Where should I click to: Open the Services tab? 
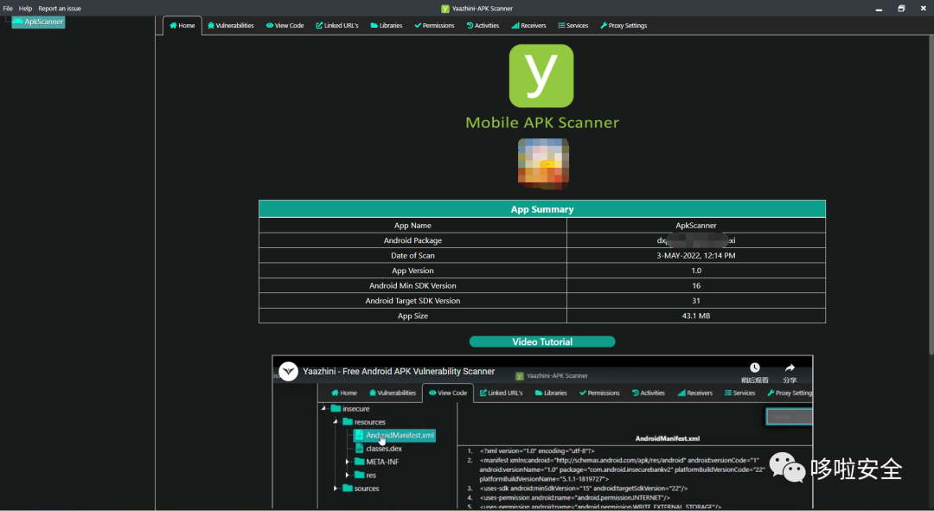click(573, 26)
